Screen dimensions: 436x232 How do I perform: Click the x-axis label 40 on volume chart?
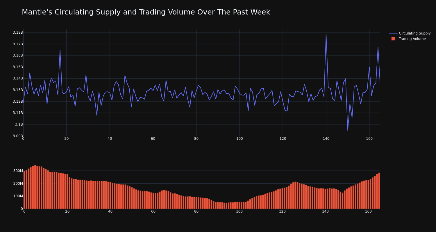[110, 211]
